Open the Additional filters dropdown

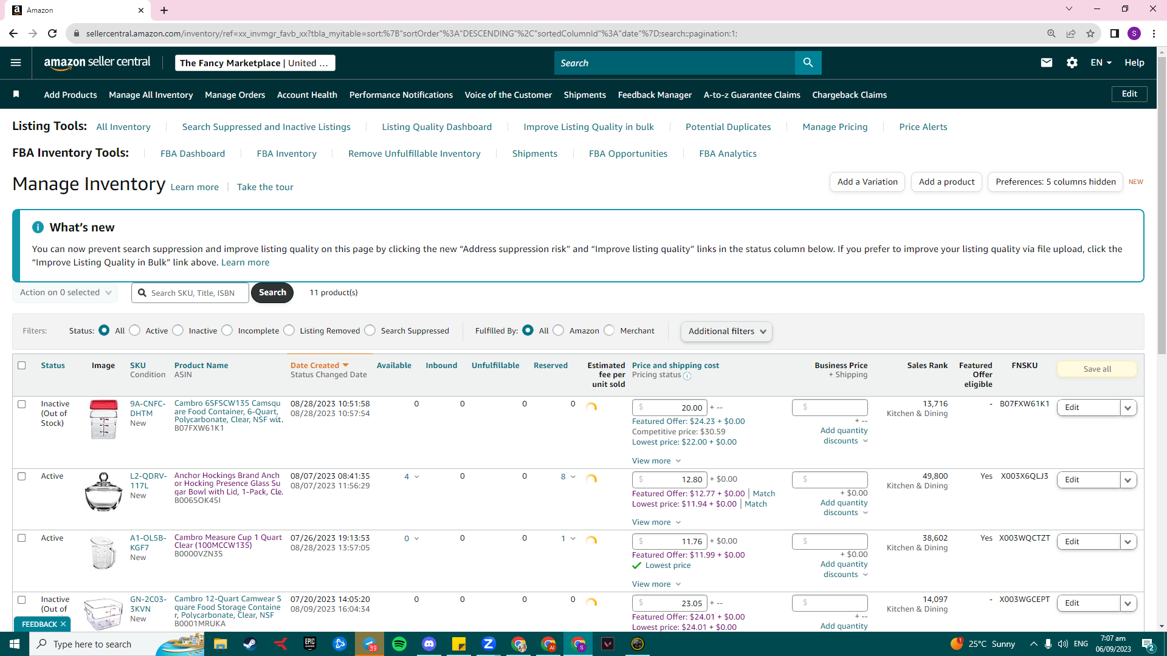tap(727, 331)
